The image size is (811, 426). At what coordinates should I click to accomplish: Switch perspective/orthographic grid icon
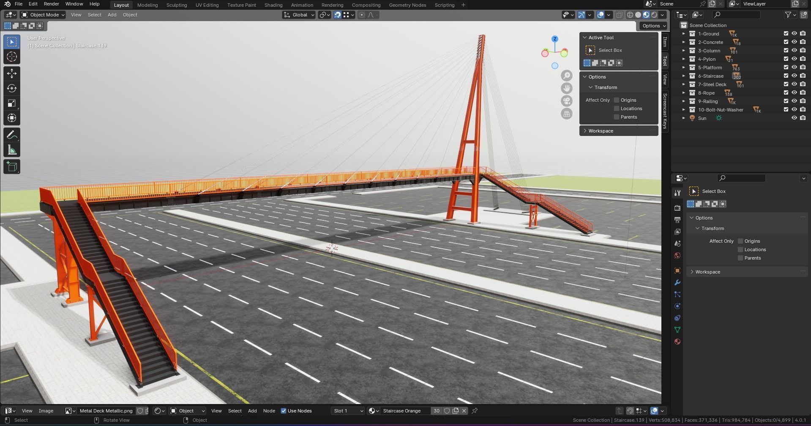coord(566,114)
